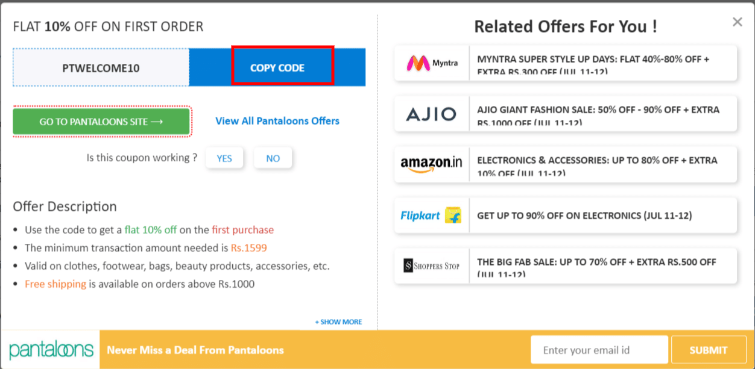Close the Related Offers popup

pyautogui.click(x=737, y=22)
